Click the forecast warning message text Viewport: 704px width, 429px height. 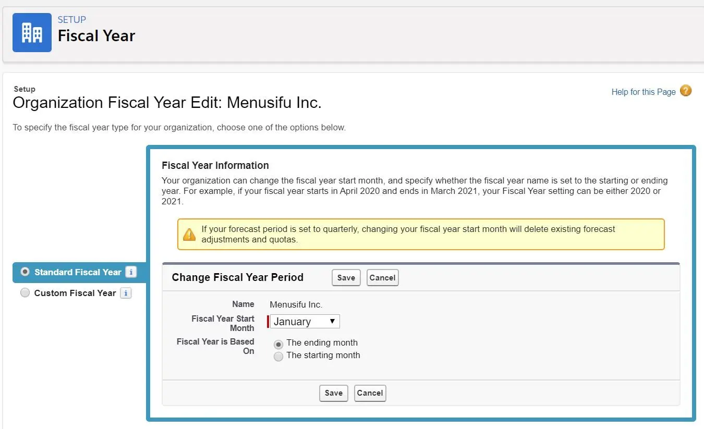tap(408, 234)
